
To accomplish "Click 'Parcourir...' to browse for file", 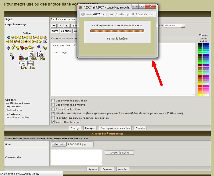I will click(59, 144).
